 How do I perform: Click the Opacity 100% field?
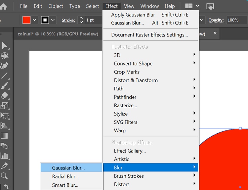[237, 20]
